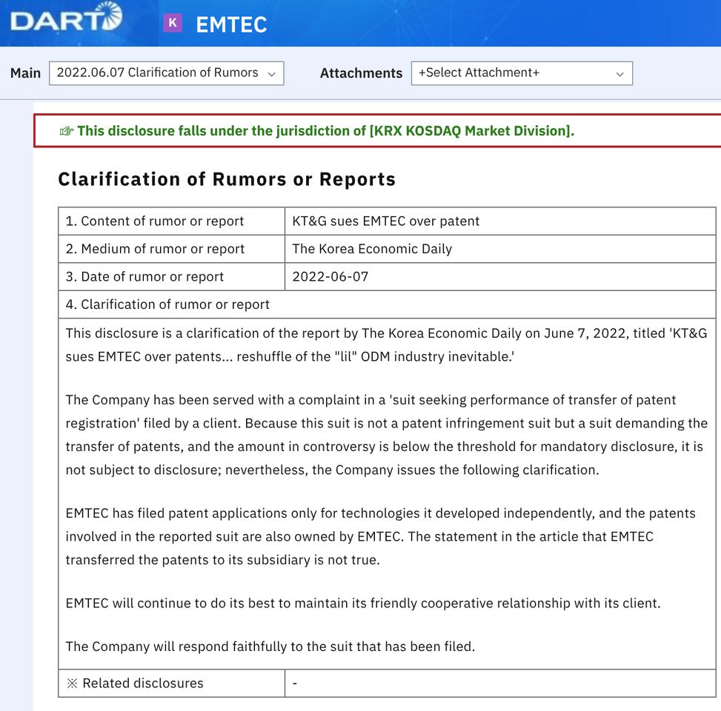Click the KRX KOSDAQ Market Division notice text
The width and height of the screenshot is (721, 711).
point(325,131)
